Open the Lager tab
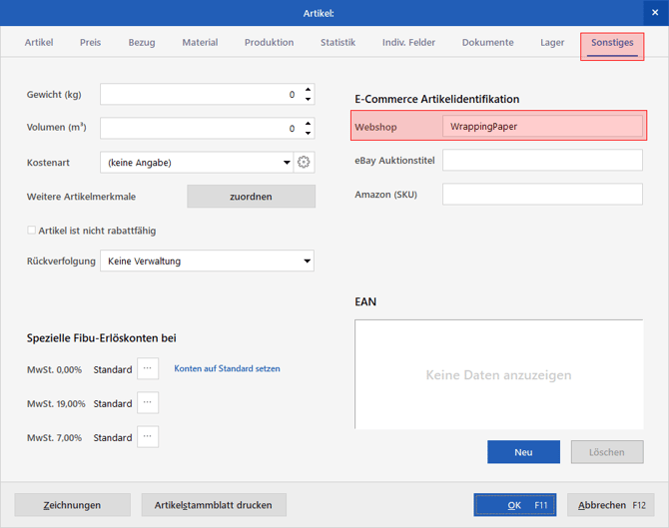The image size is (669, 528). click(x=552, y=42)
